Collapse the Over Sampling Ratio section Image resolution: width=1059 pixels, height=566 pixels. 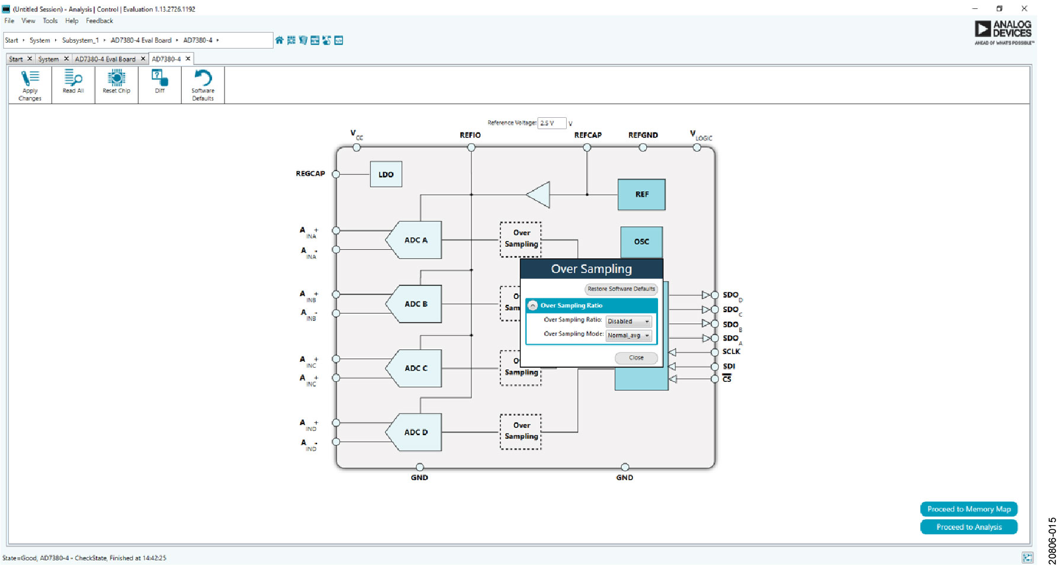click(x=532, y=305)
